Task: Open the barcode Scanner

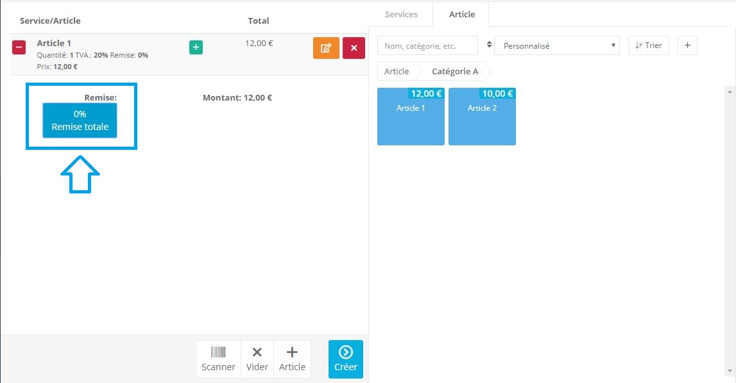Action: 218,359
